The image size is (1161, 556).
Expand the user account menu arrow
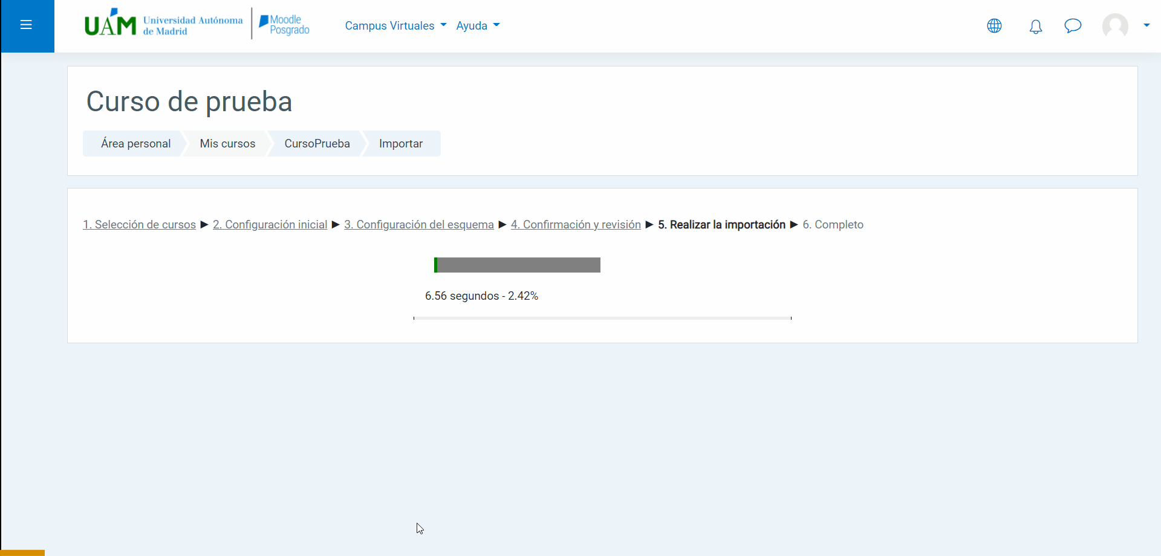pyautogui.click(x=1146, y=25)
